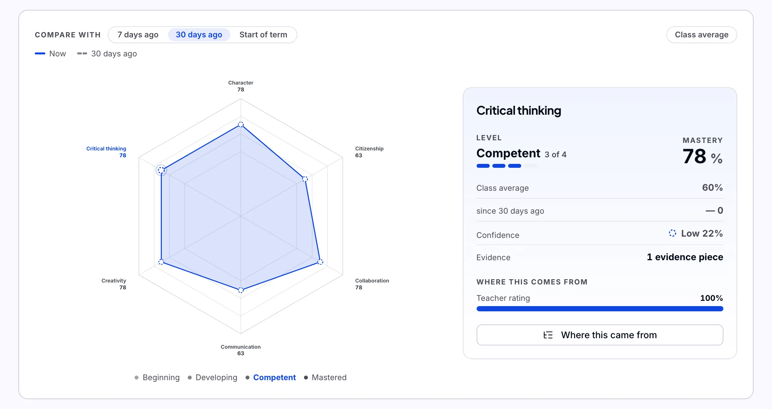Click the Teacher rating progress bar
The height and width of the screenshot is (409, 772).
[600, 309]
